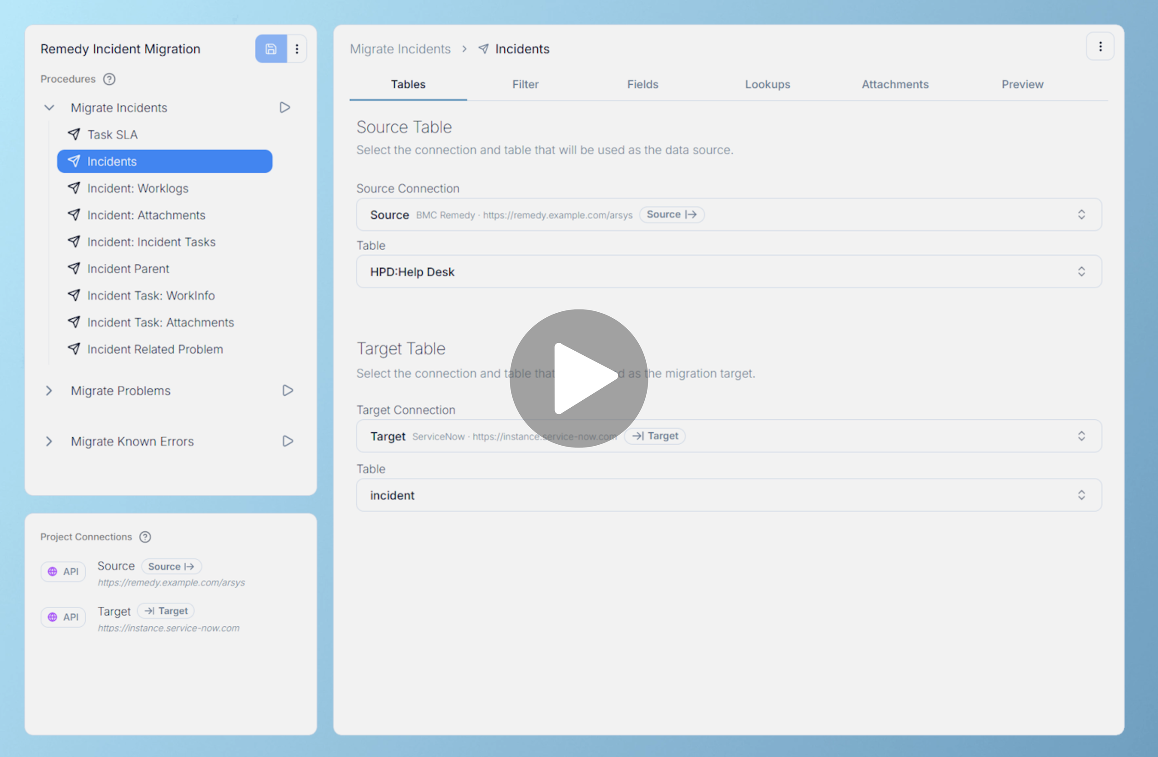Switch to the Filter tab
Screen dimensions: 1158x757
[x=525, y=84]
